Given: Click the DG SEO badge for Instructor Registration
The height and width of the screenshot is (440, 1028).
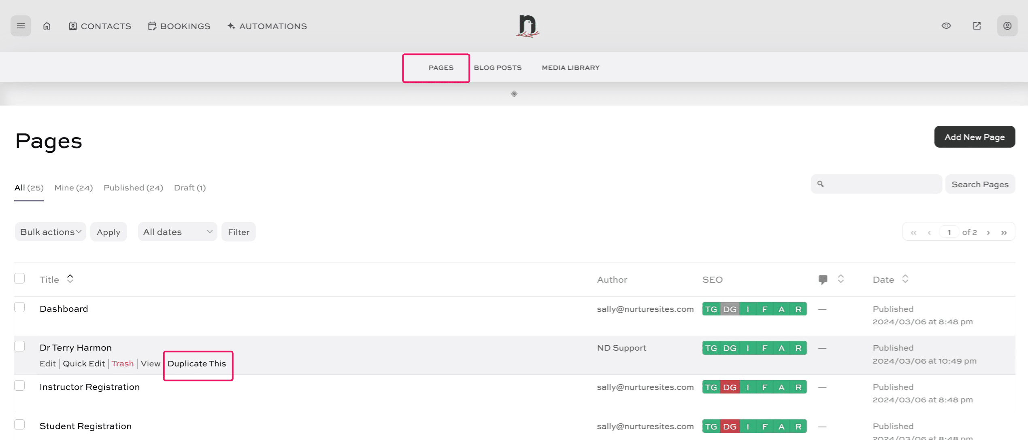Looking at the screenshot, I should (730, 387).
